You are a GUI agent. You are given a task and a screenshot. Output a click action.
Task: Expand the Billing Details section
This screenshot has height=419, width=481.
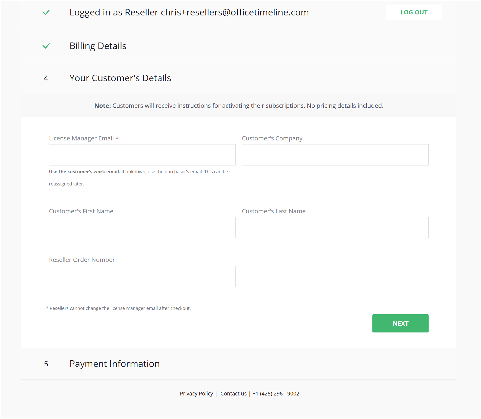[x=98, y=46]
